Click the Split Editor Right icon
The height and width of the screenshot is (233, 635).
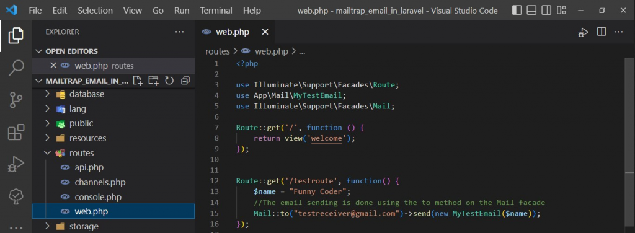pos(602,32)
